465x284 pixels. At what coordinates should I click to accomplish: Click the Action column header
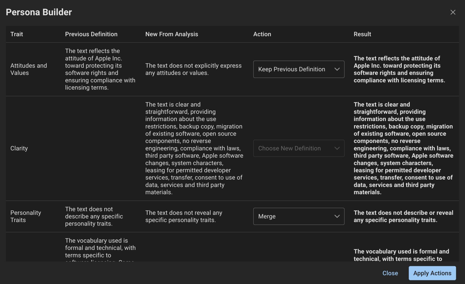[x=262, y=34]
